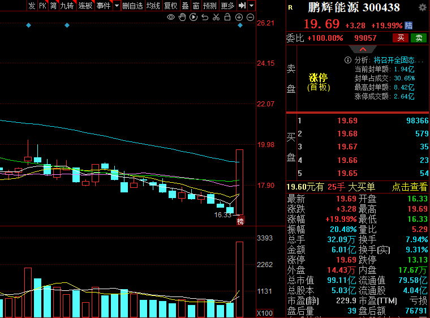This screenshot has height=318, width=430.
Task: Click the 点击查看 link for large orders
Action: [x=410, y=187]
